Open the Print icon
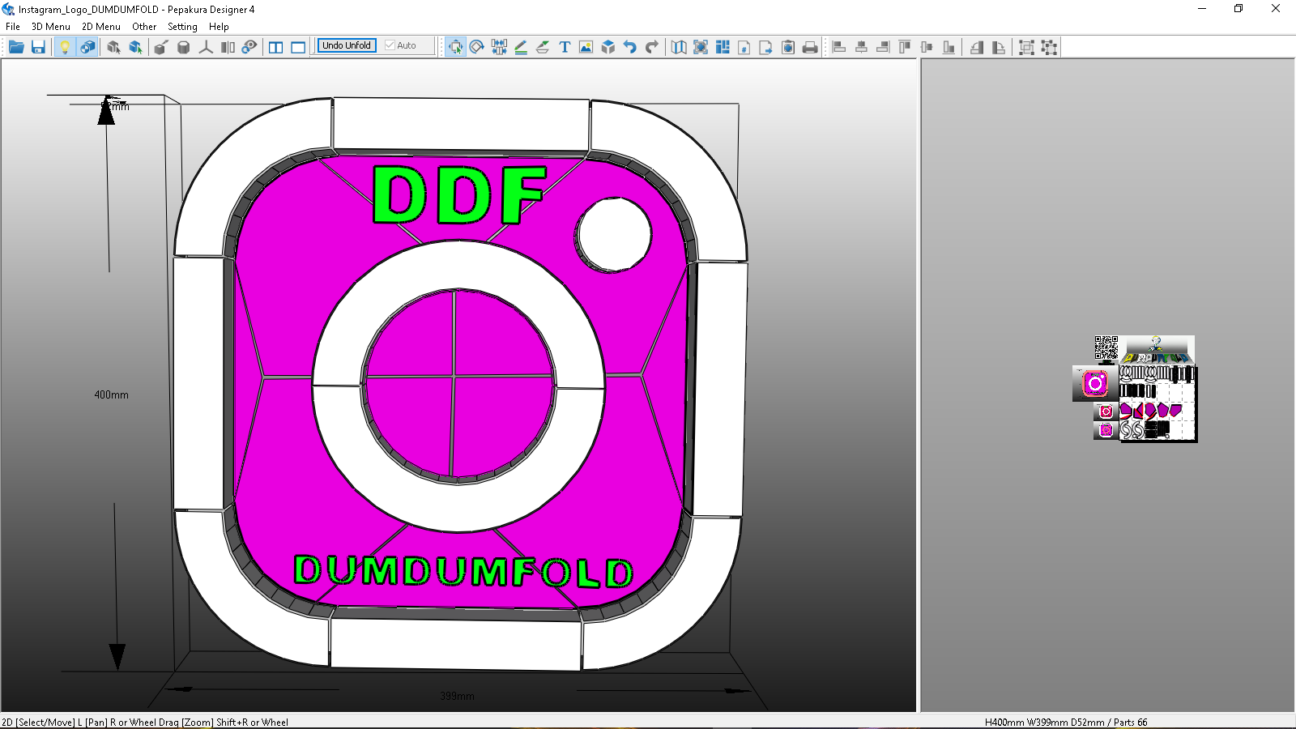Screen dimensions: 1296x729 pos(810,46)
